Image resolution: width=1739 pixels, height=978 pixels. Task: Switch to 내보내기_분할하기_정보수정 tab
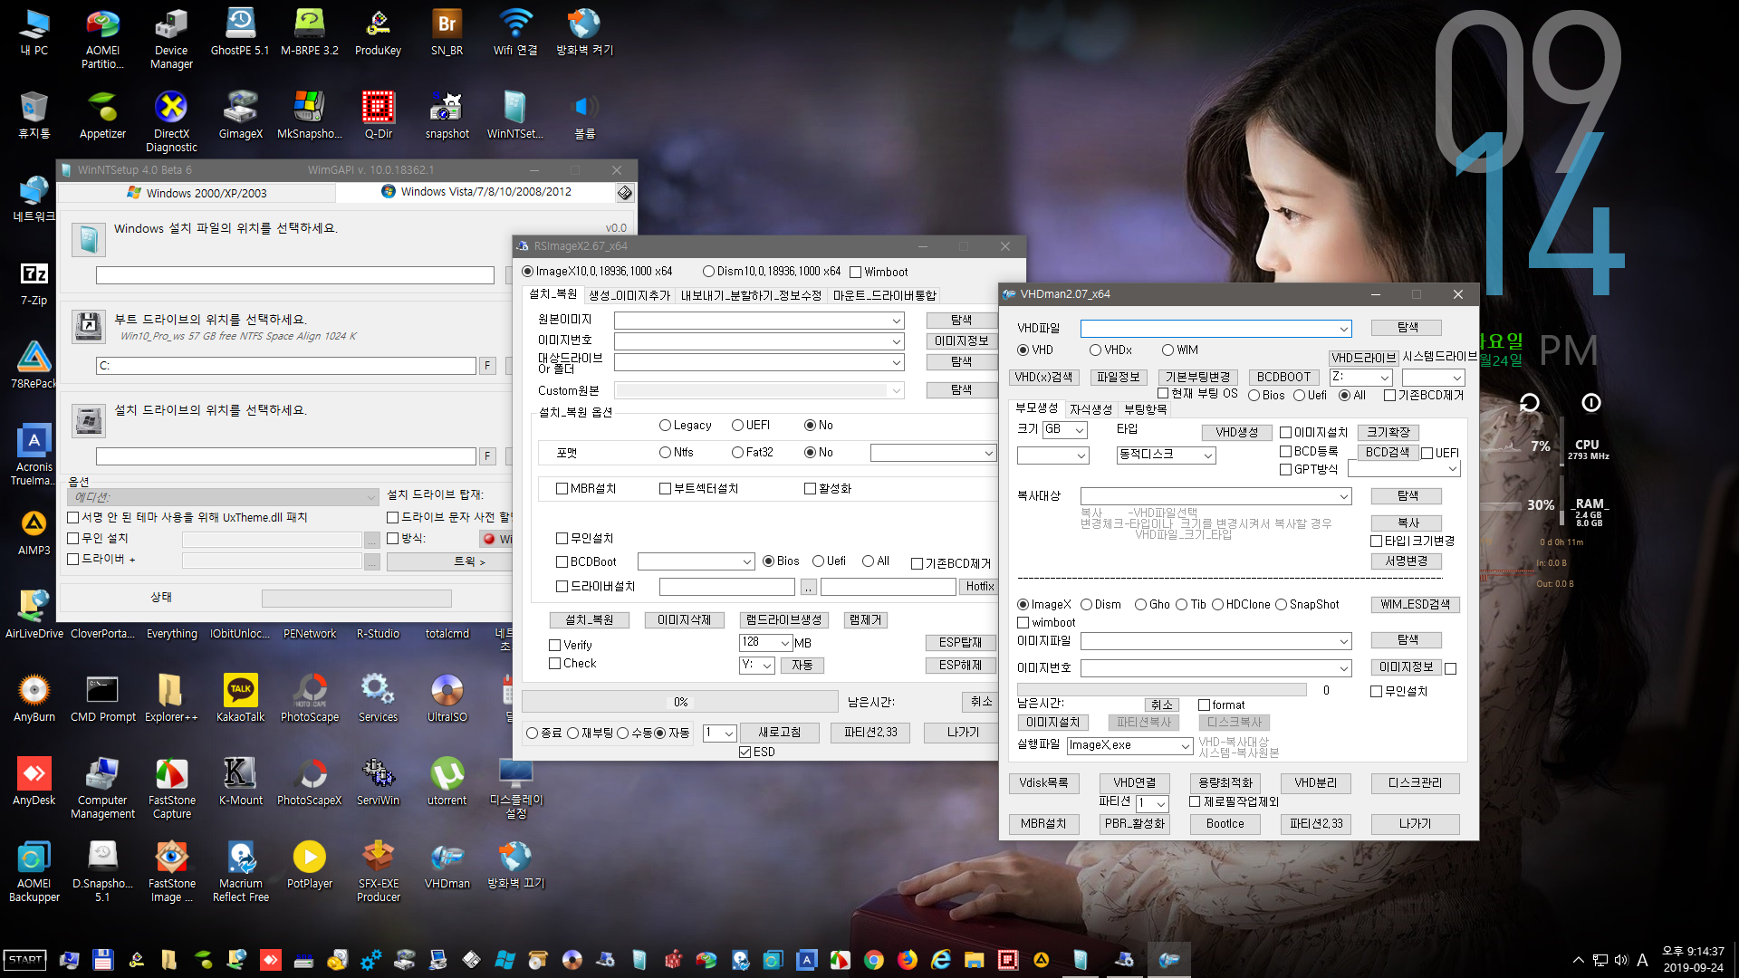[x=751, y=296]
